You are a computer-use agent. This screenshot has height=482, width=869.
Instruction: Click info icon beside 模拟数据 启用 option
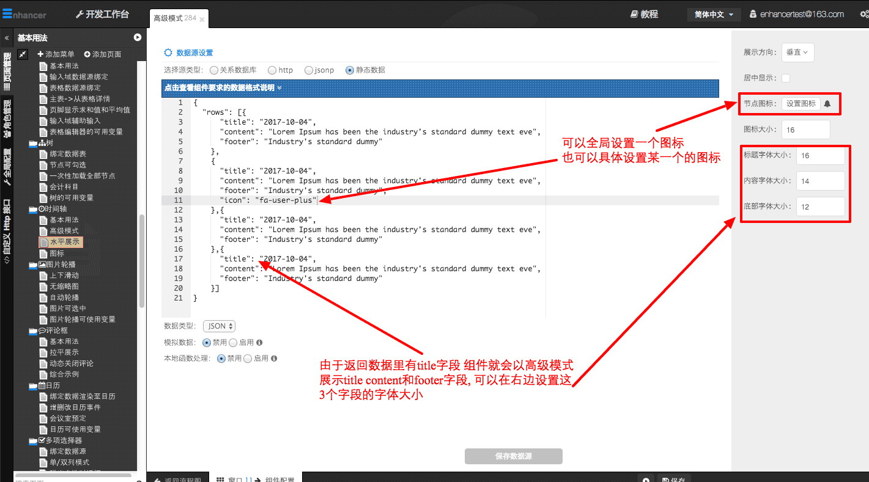(260, 343)
